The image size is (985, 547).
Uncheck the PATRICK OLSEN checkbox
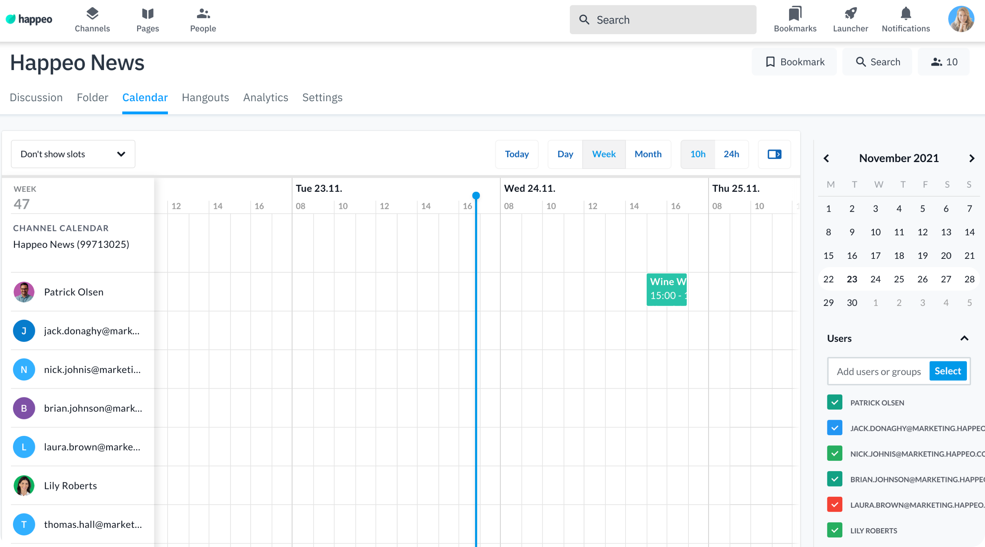(x=835, y=402)
